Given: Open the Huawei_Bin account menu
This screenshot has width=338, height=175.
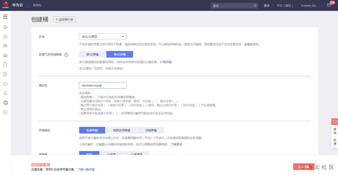Looking at the screenshot, I should point(308,6).
